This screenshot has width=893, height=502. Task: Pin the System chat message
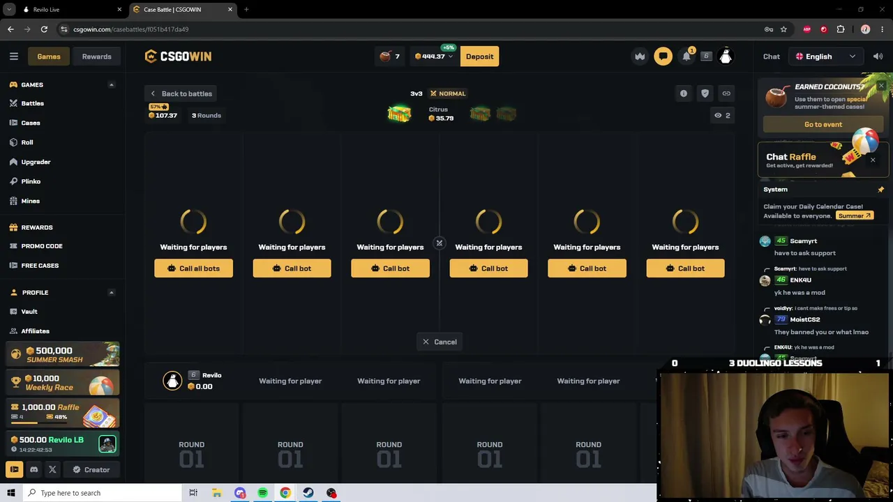click(x=880, y=190)
